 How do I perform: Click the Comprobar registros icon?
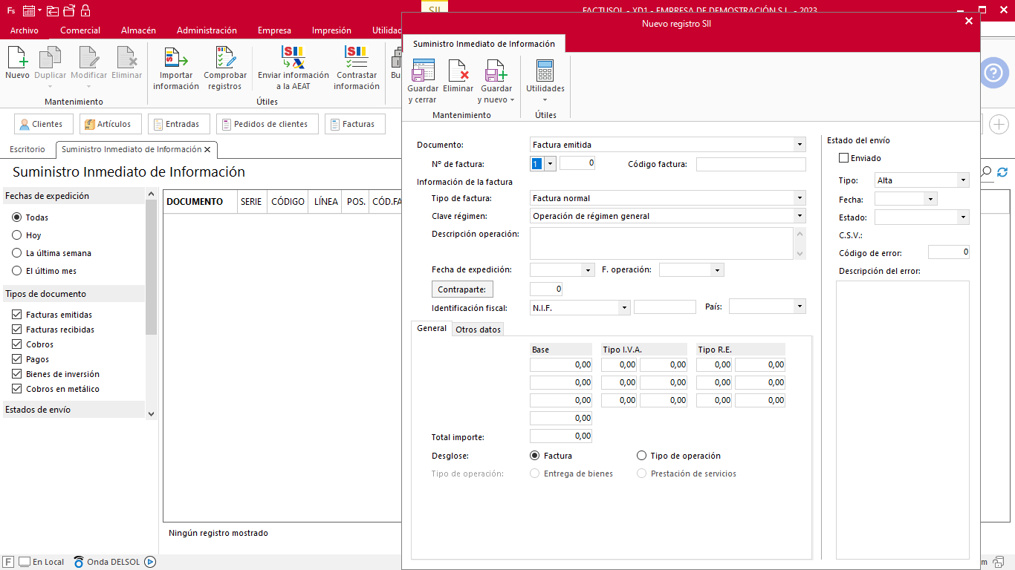point(225,59)
